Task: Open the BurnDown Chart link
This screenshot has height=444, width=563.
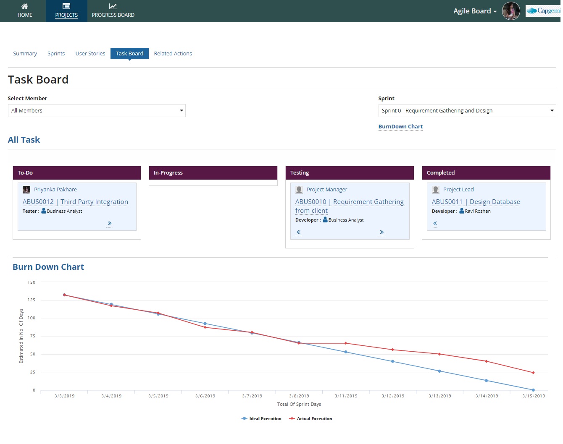Action: pos(400,126)
